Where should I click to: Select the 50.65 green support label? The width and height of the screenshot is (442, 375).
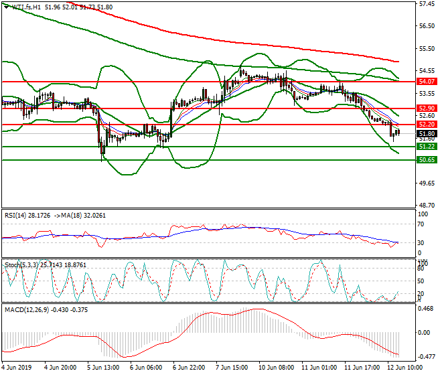(427, 160)
